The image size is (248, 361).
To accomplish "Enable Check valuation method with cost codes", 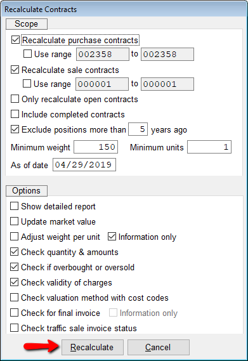I will [15, 297].
